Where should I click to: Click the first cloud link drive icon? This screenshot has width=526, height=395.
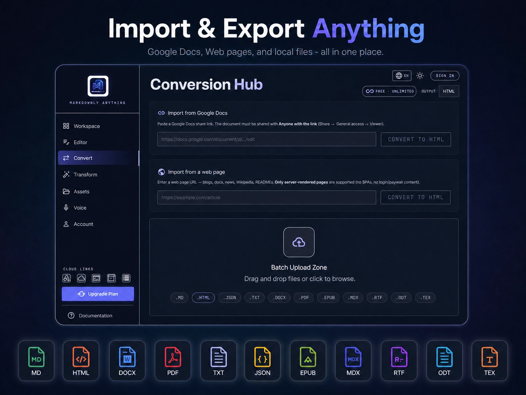click(x=66, y=278)
